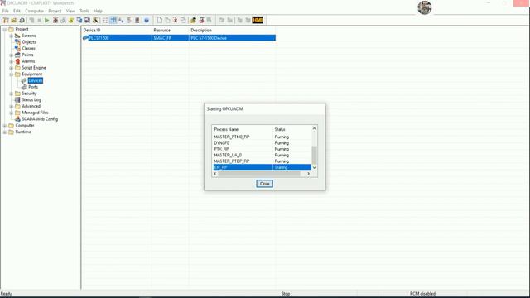The height and width of the screenshot is (298, 530).
Task: Expand the Advanced tree node
Action: pos(11,107)
